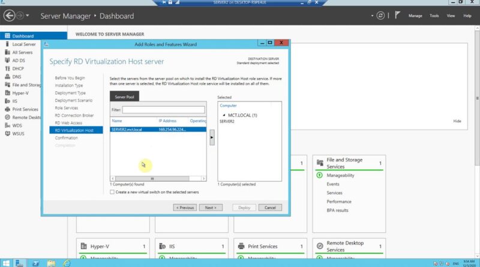Click the DHCP sidebar icon

click(x=7, y=68)
